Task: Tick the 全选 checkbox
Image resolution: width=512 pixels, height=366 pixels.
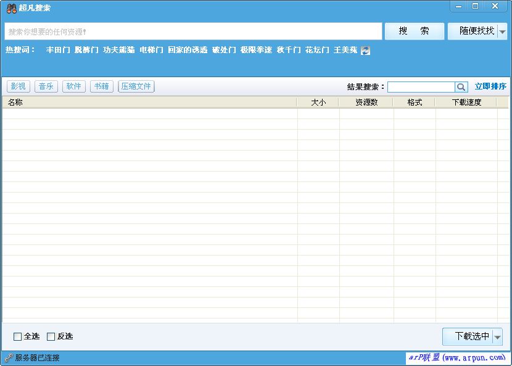Action: tap(18, 336)
